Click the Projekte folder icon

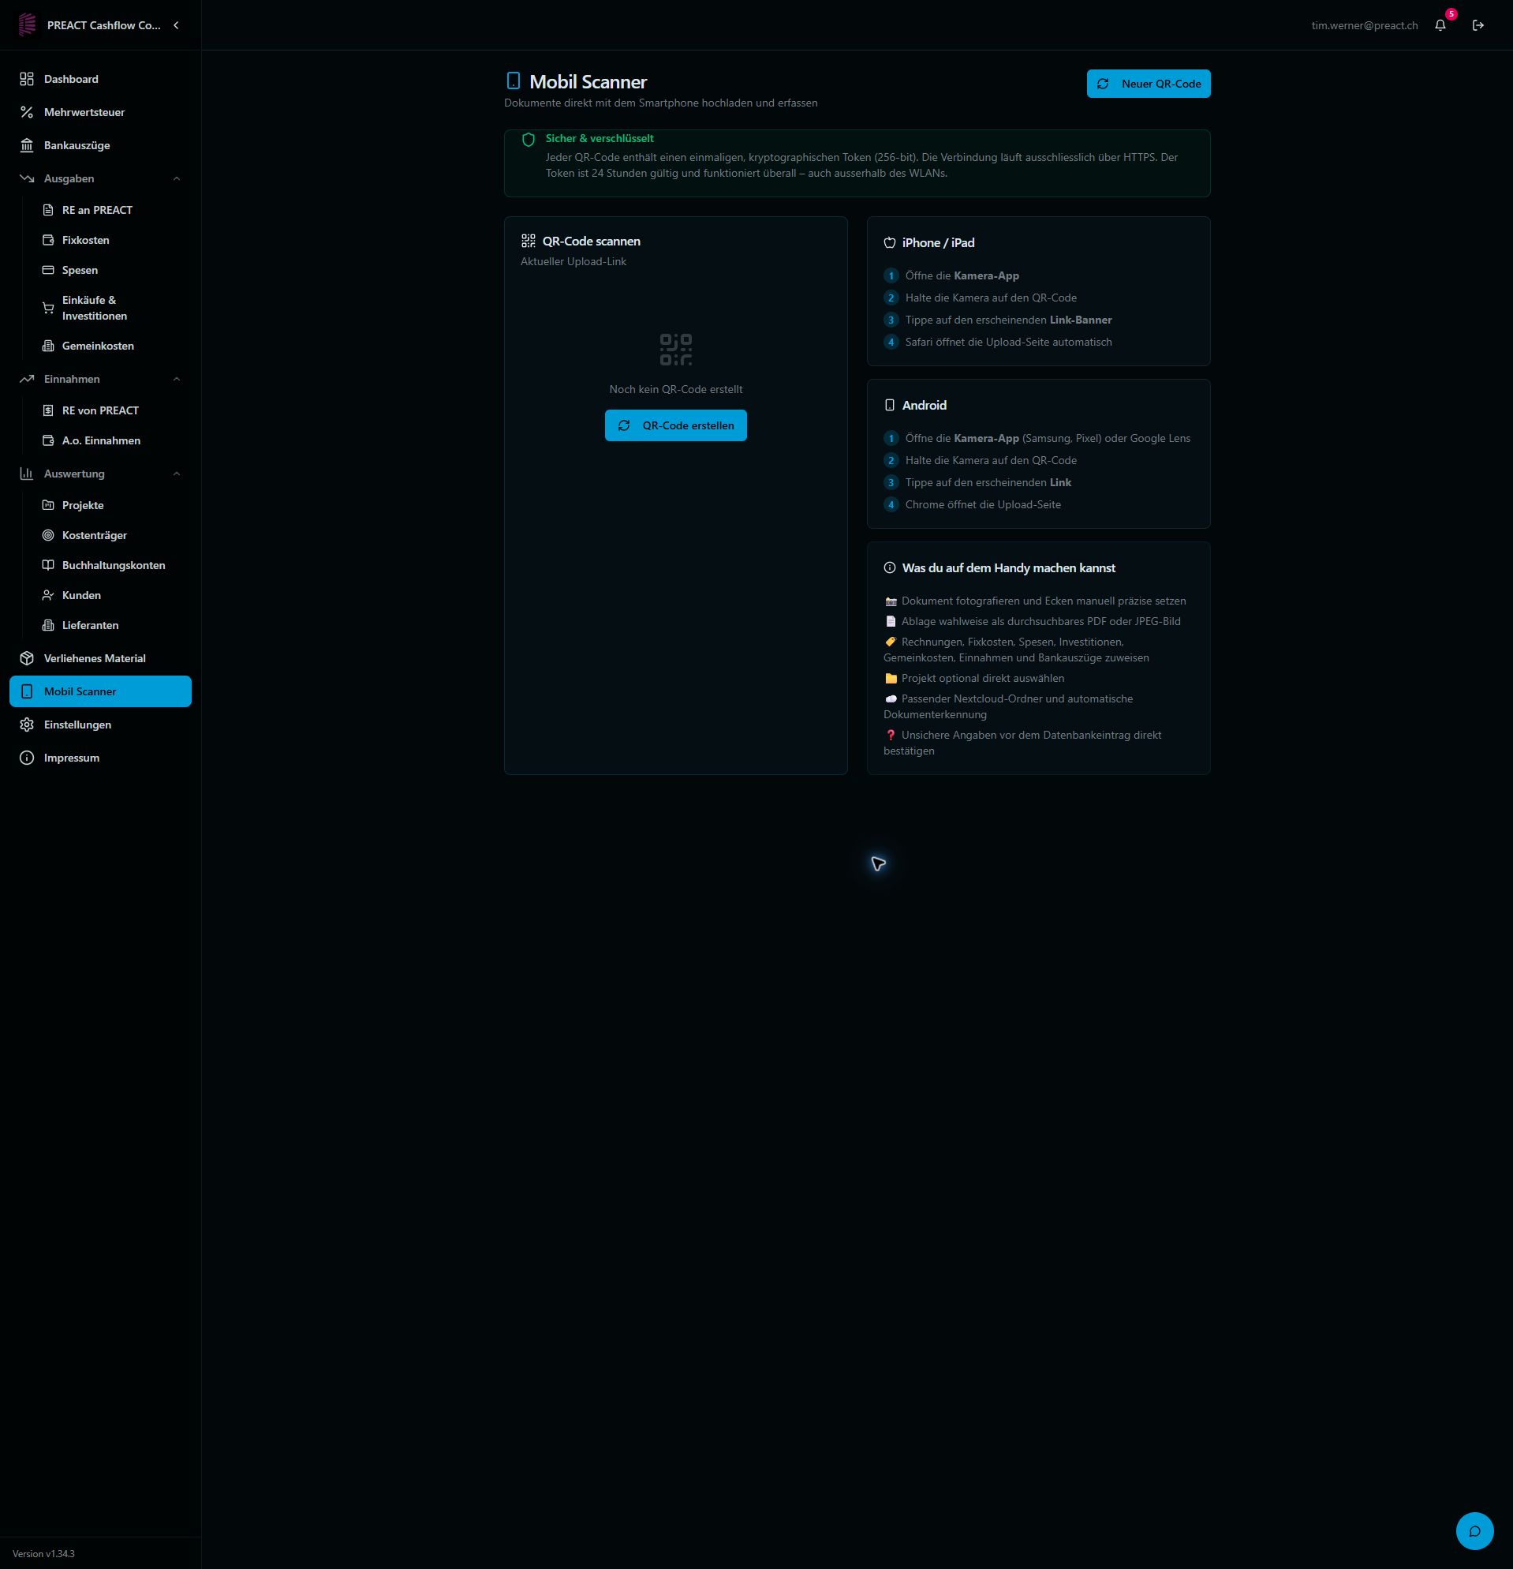(48, 505)
